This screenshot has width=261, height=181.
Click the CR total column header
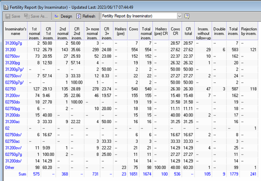pos(188,31)
